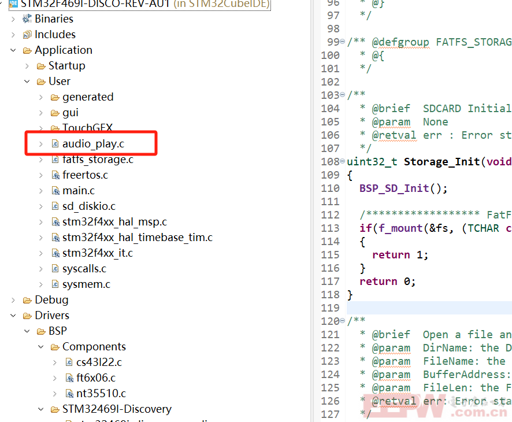Click the Components folder icon
512x422 pixels.
pyautogui.click(x=55, y=347)
